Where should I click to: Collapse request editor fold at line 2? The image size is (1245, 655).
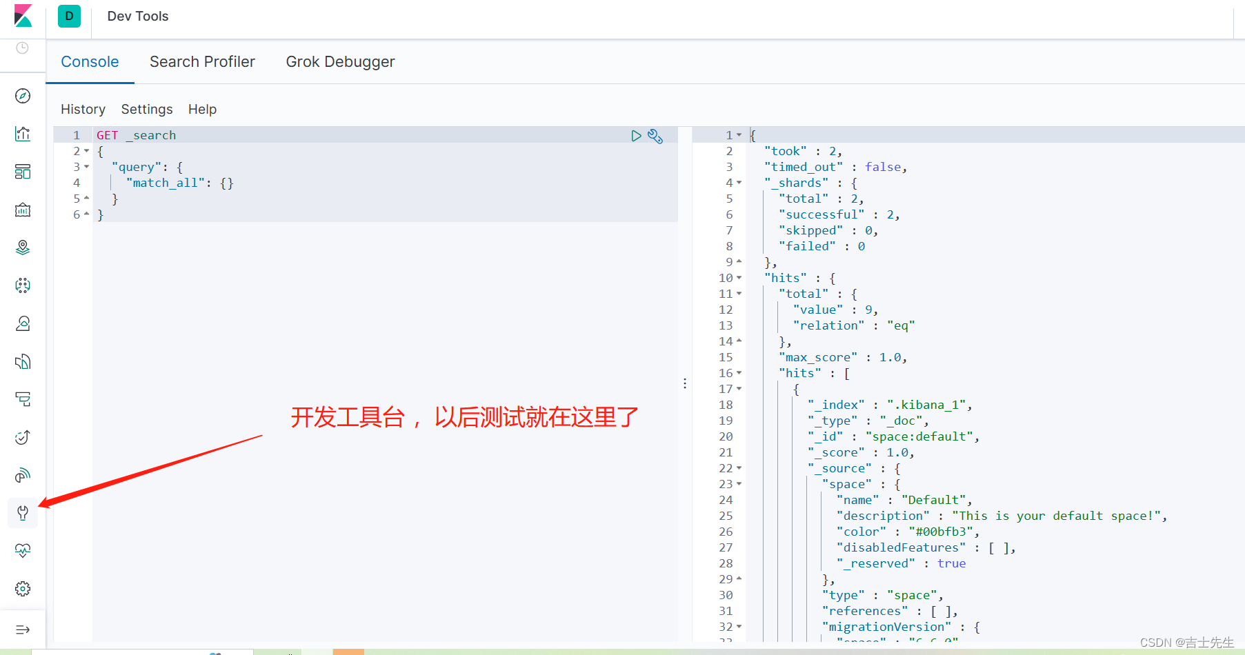coord(87,151)
